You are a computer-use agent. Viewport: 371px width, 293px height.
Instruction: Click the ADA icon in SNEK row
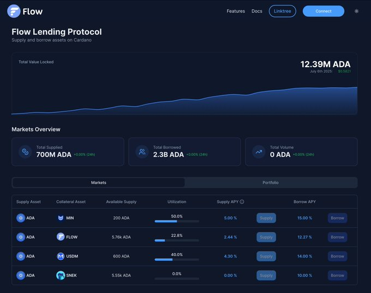pyautogui.click(x=21, y=275)
